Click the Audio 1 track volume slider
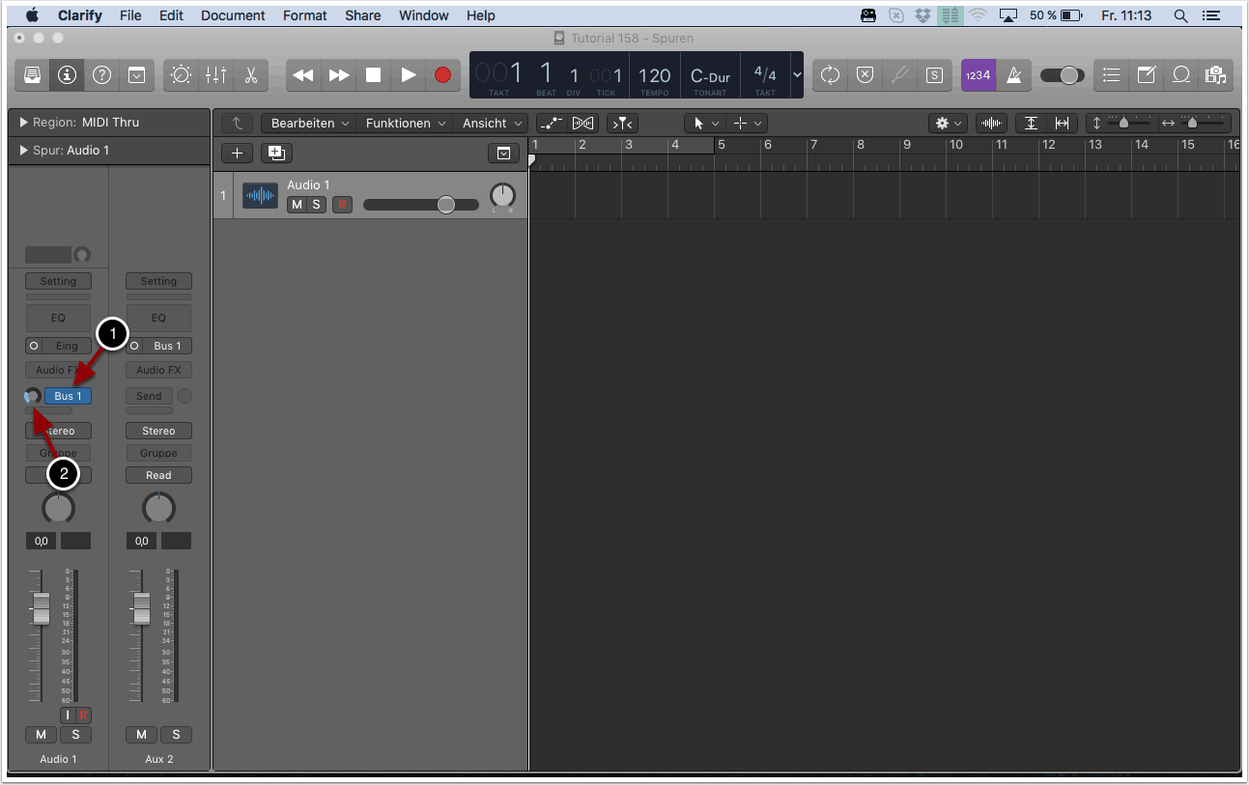This screenshot has height=785, width=1249. pyautogui.click(x=421, y=205)
